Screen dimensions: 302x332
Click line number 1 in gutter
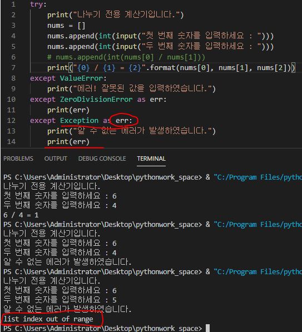tap(13, 4)
